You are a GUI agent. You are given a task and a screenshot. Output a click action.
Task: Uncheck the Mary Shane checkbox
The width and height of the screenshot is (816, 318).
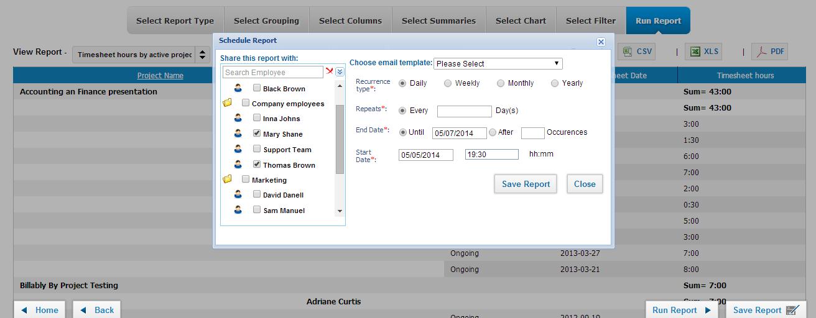[257, 133]
